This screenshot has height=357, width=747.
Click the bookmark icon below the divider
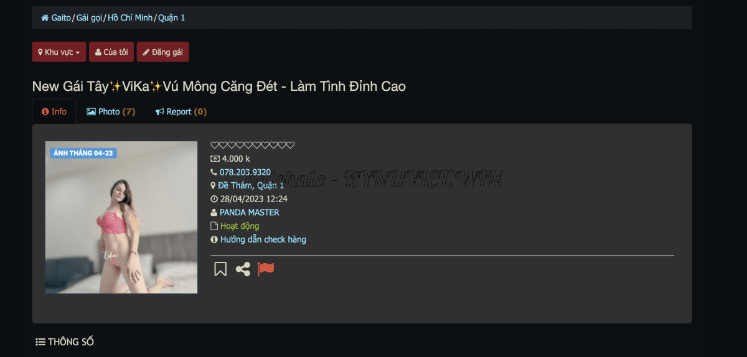coord(220,269)
